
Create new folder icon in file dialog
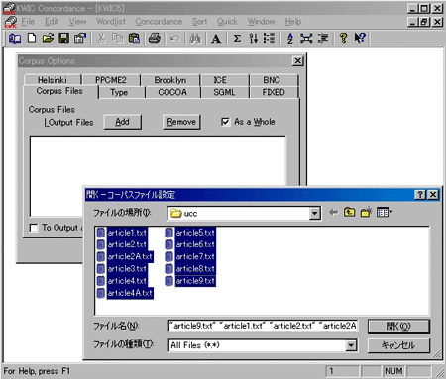pyautogui.click(x=366, y=213)
